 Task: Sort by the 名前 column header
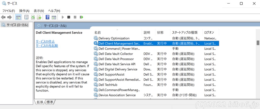pyautogui.click(x=117, y=33)
